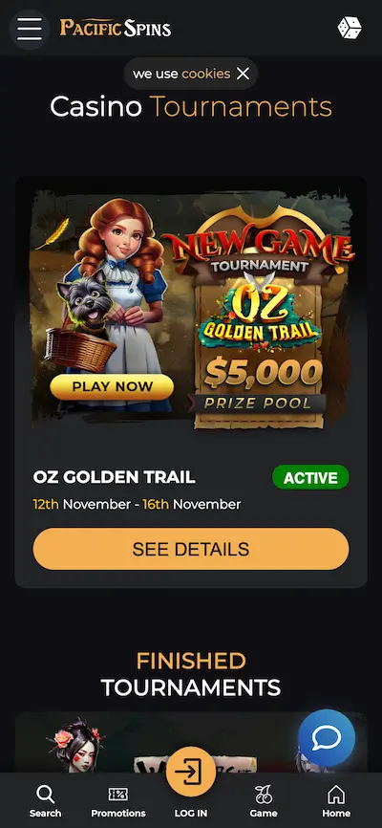The height and width of the screenshot is (828, 382).
Task: Tap the dice icon in header
Action: click(x=350, y=28)
